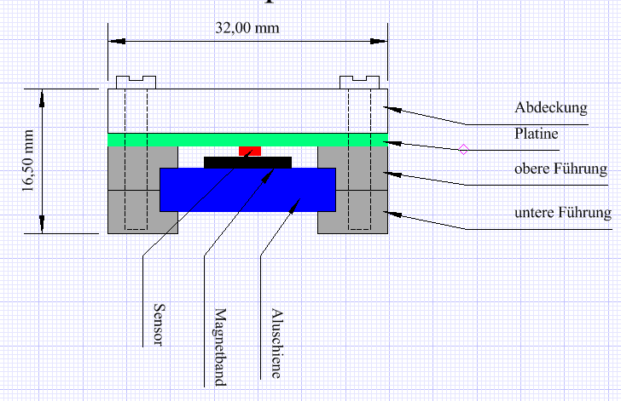The width and height of the screenshot is (621, 401).
Task: Click the blue aluminium rail block
Action: [247, 189]
